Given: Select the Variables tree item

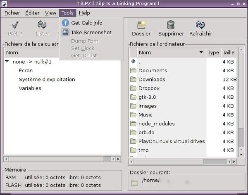Looking at the screenshot, I should (x=30, y=88).
